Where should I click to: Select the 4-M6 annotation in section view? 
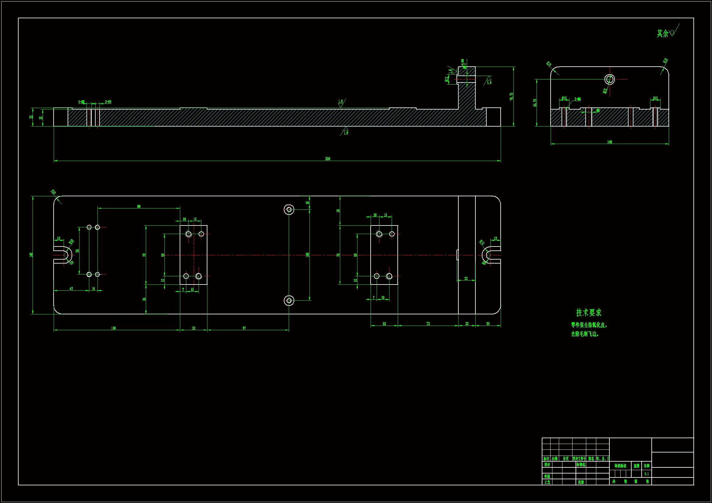pyautogui.click(x=81, y=102)
